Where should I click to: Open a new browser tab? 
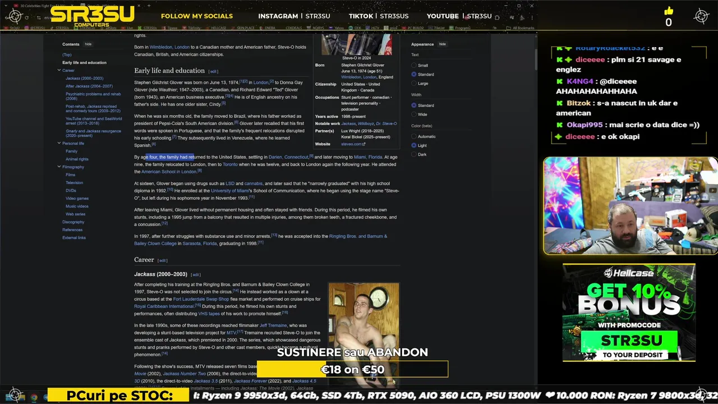coord(150,6)
